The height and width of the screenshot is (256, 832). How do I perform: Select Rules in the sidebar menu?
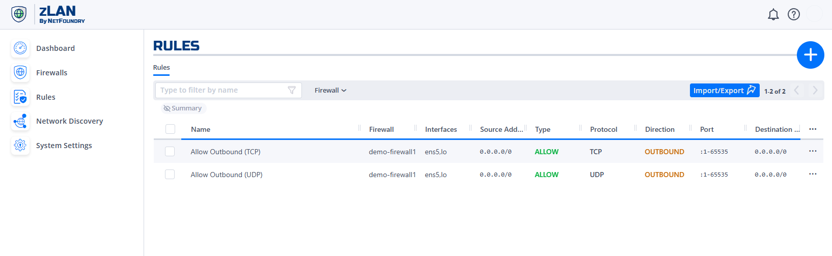(45, 97)
